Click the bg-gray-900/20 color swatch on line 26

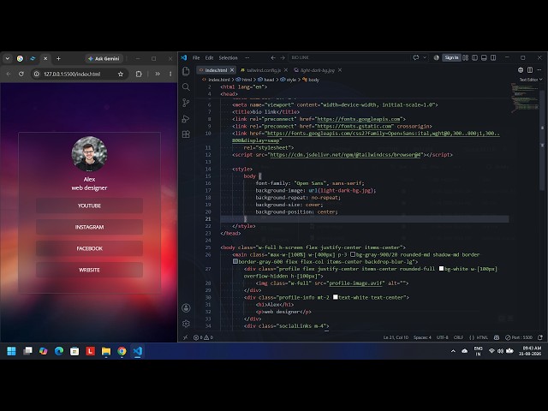[x=353, y=254]
